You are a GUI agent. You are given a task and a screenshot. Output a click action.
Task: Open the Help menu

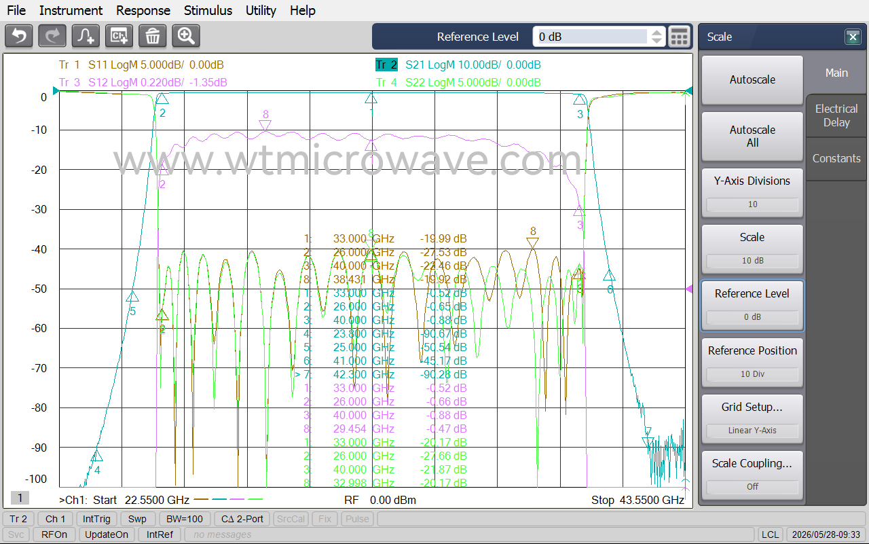click(x=303, y=10)
